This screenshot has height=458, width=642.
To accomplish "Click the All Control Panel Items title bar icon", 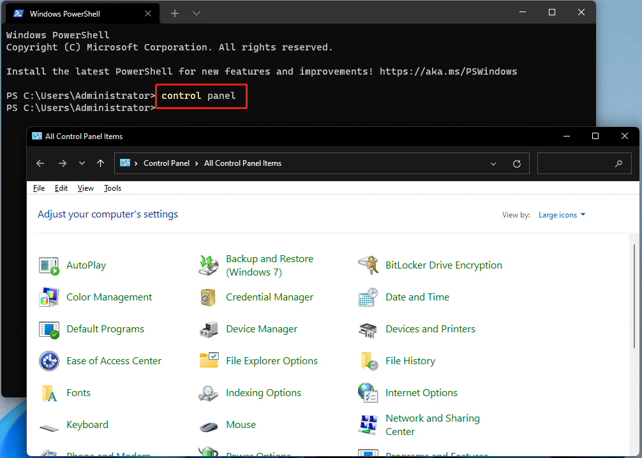I will pos(37,137).
